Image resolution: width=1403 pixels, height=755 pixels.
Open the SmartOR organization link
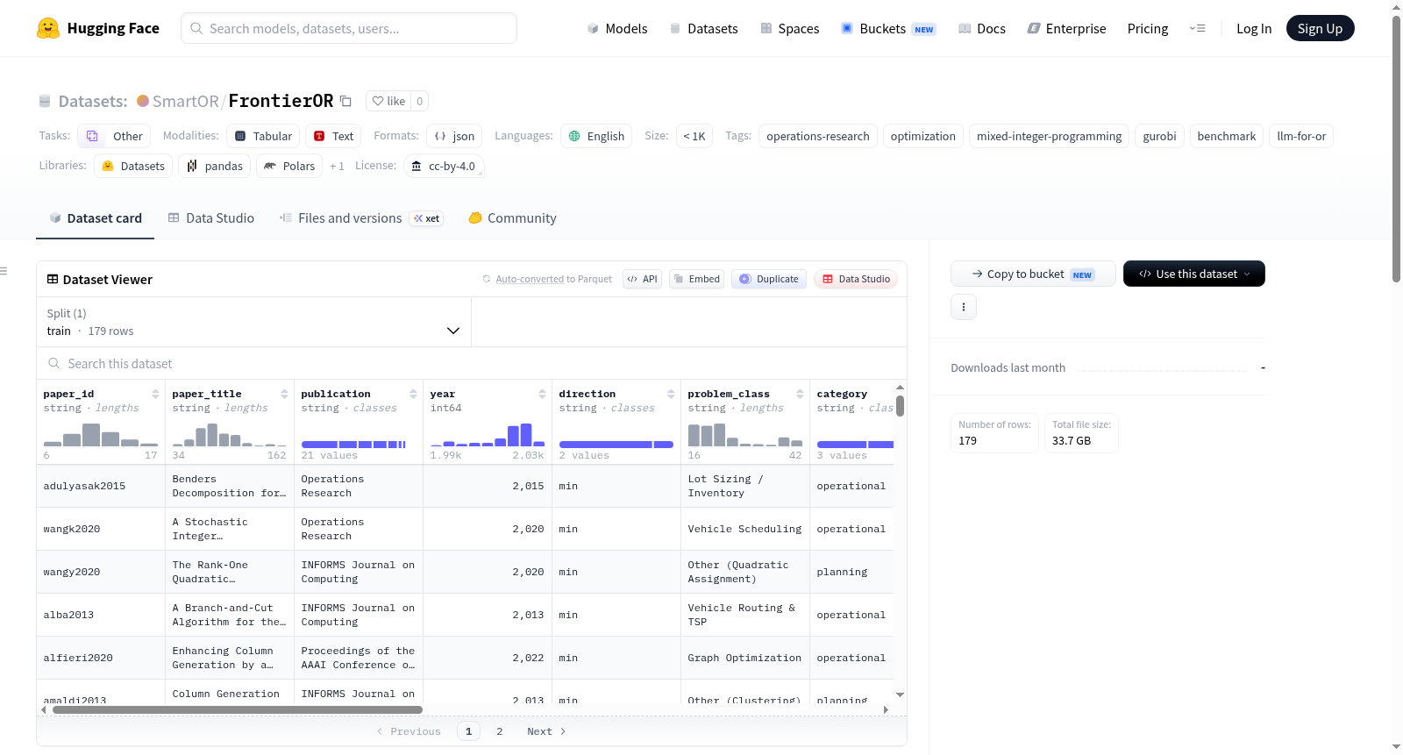click(x=185, y=101)
